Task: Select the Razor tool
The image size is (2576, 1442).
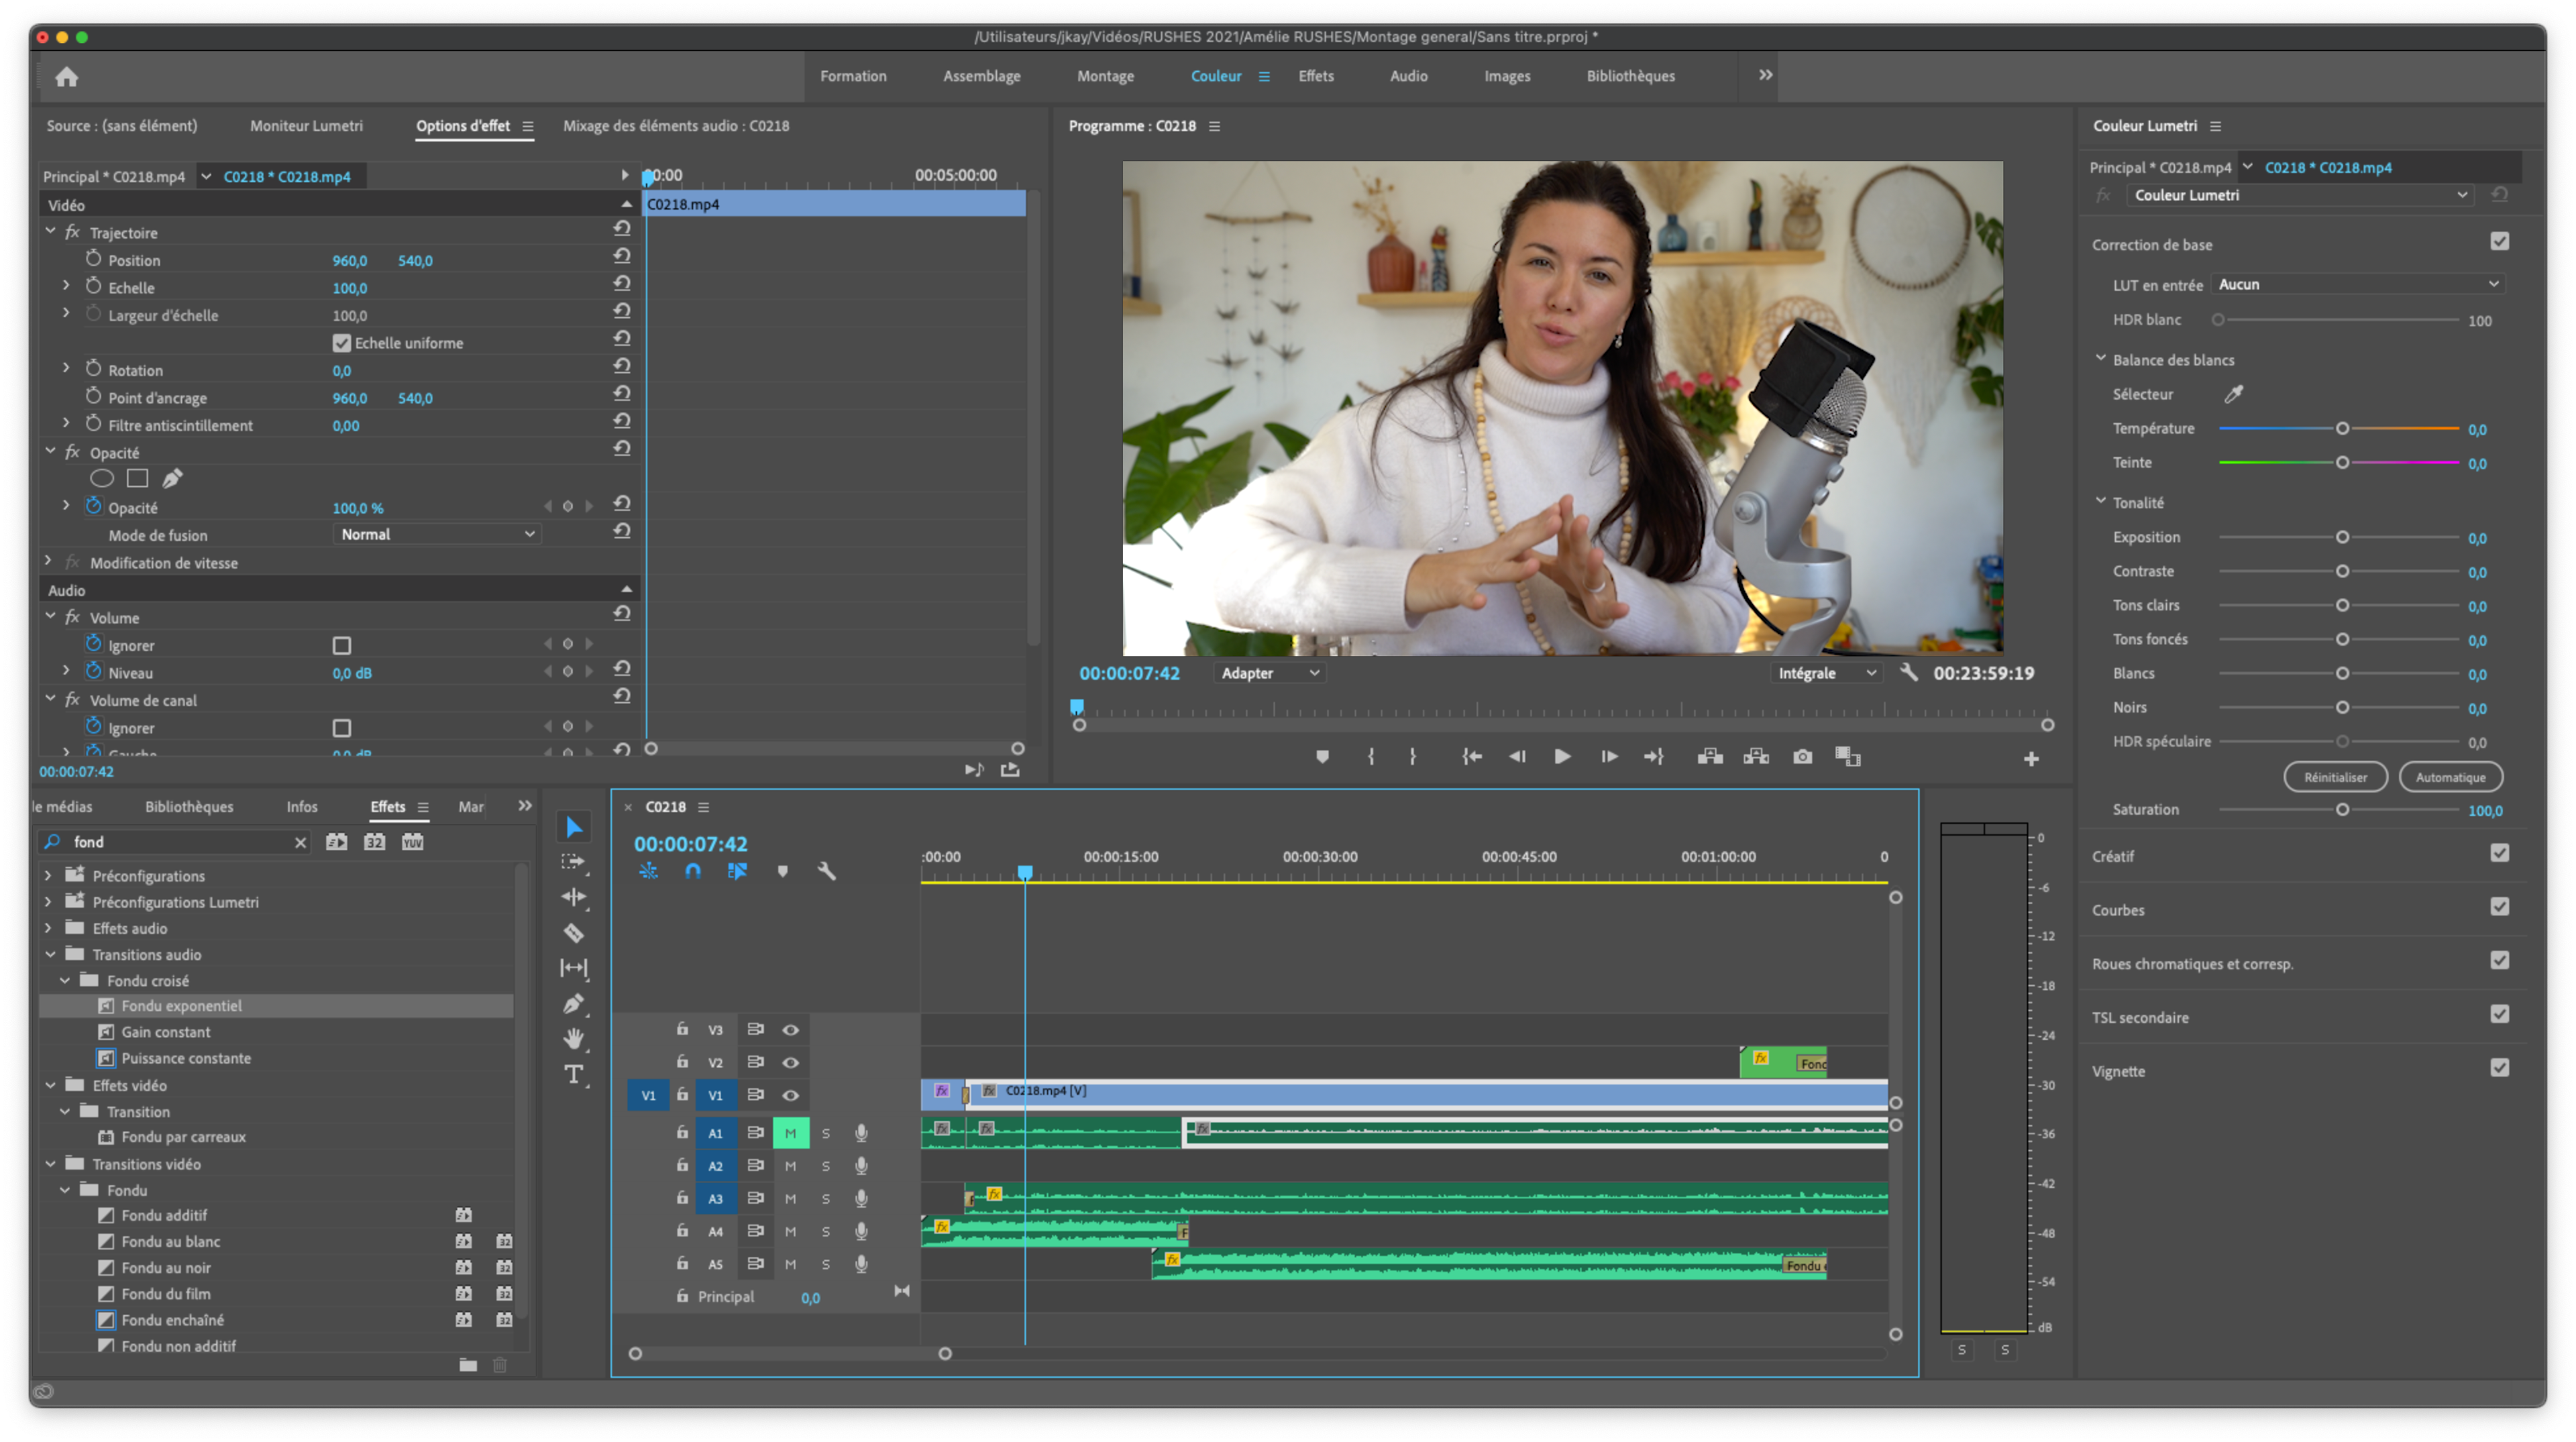Action: 573,933
